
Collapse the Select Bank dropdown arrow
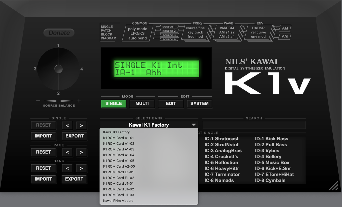[194, 125]
